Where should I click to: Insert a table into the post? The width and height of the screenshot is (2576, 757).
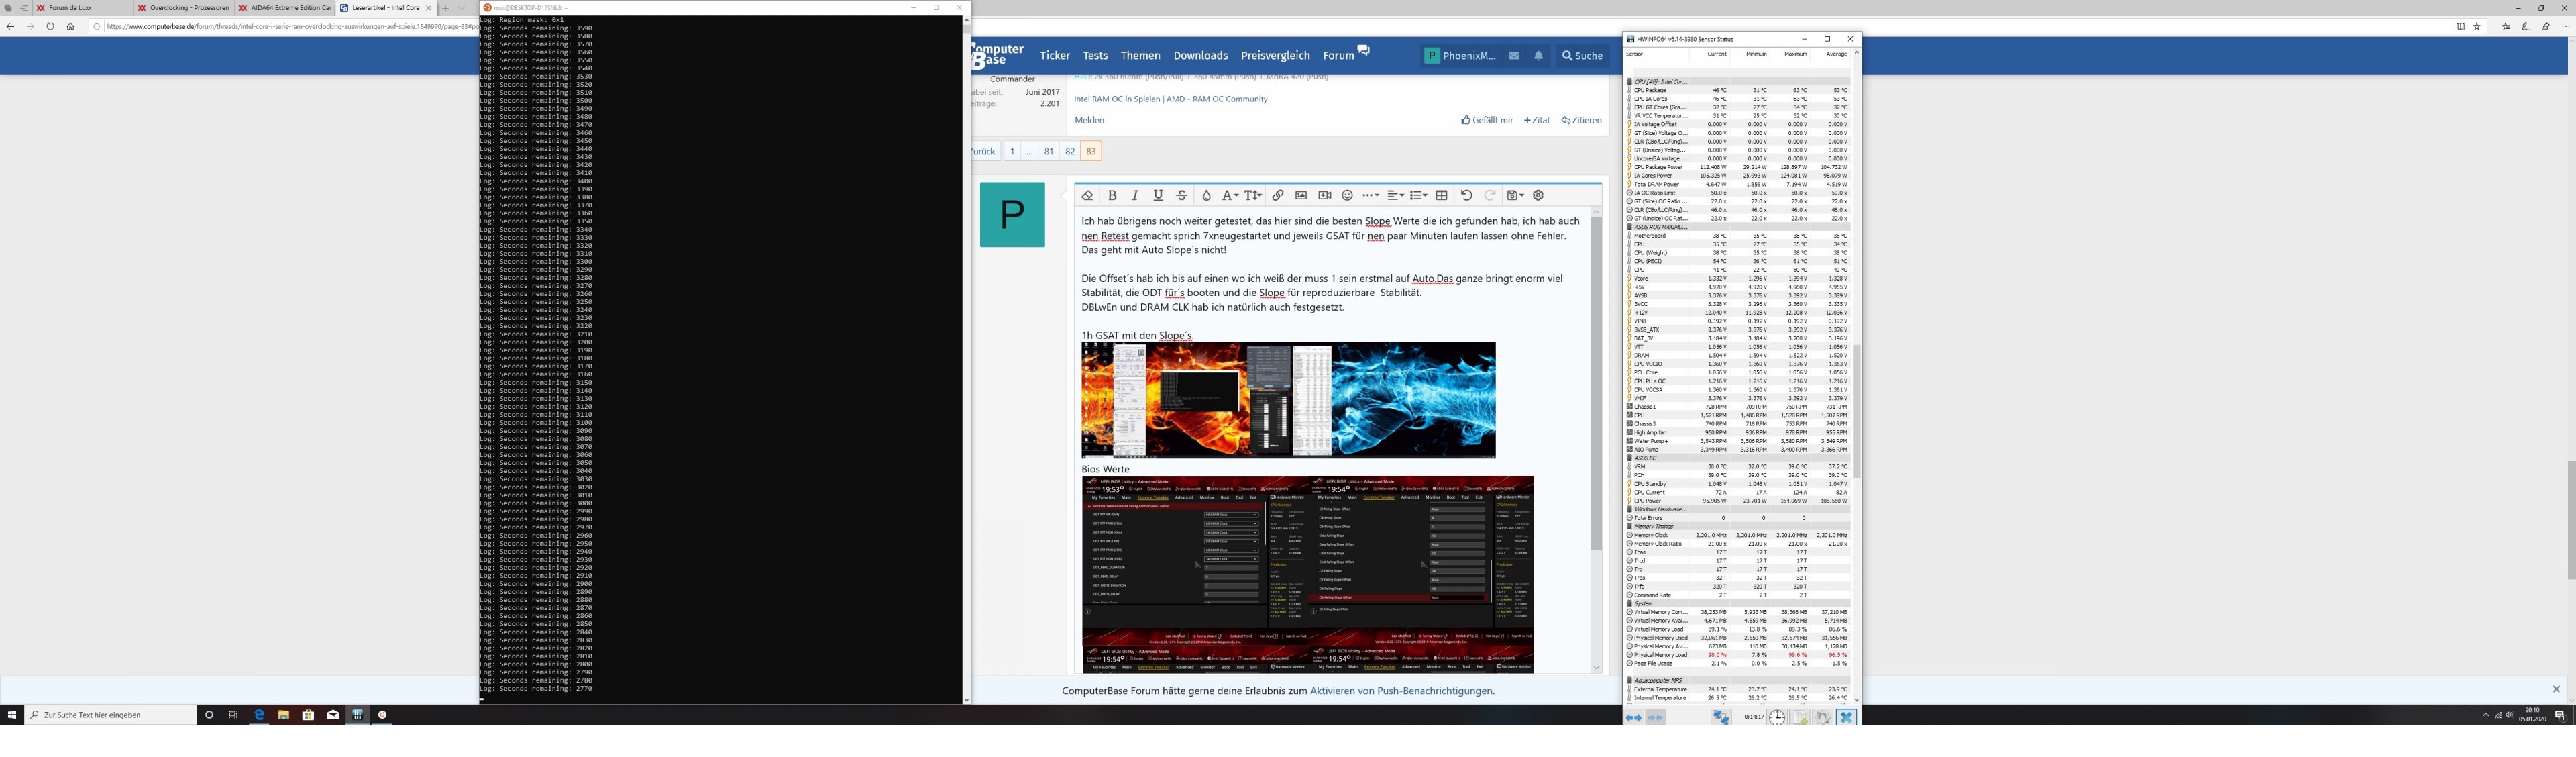[x=1441, y=196]
